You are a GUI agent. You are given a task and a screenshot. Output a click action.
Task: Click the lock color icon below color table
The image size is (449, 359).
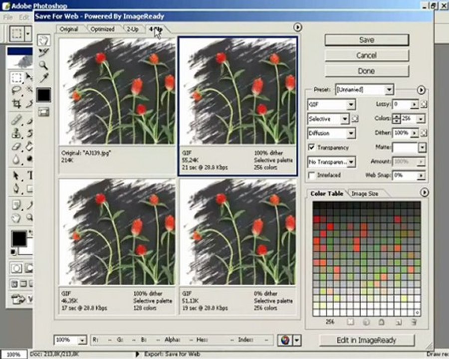(x=382, y=322)
